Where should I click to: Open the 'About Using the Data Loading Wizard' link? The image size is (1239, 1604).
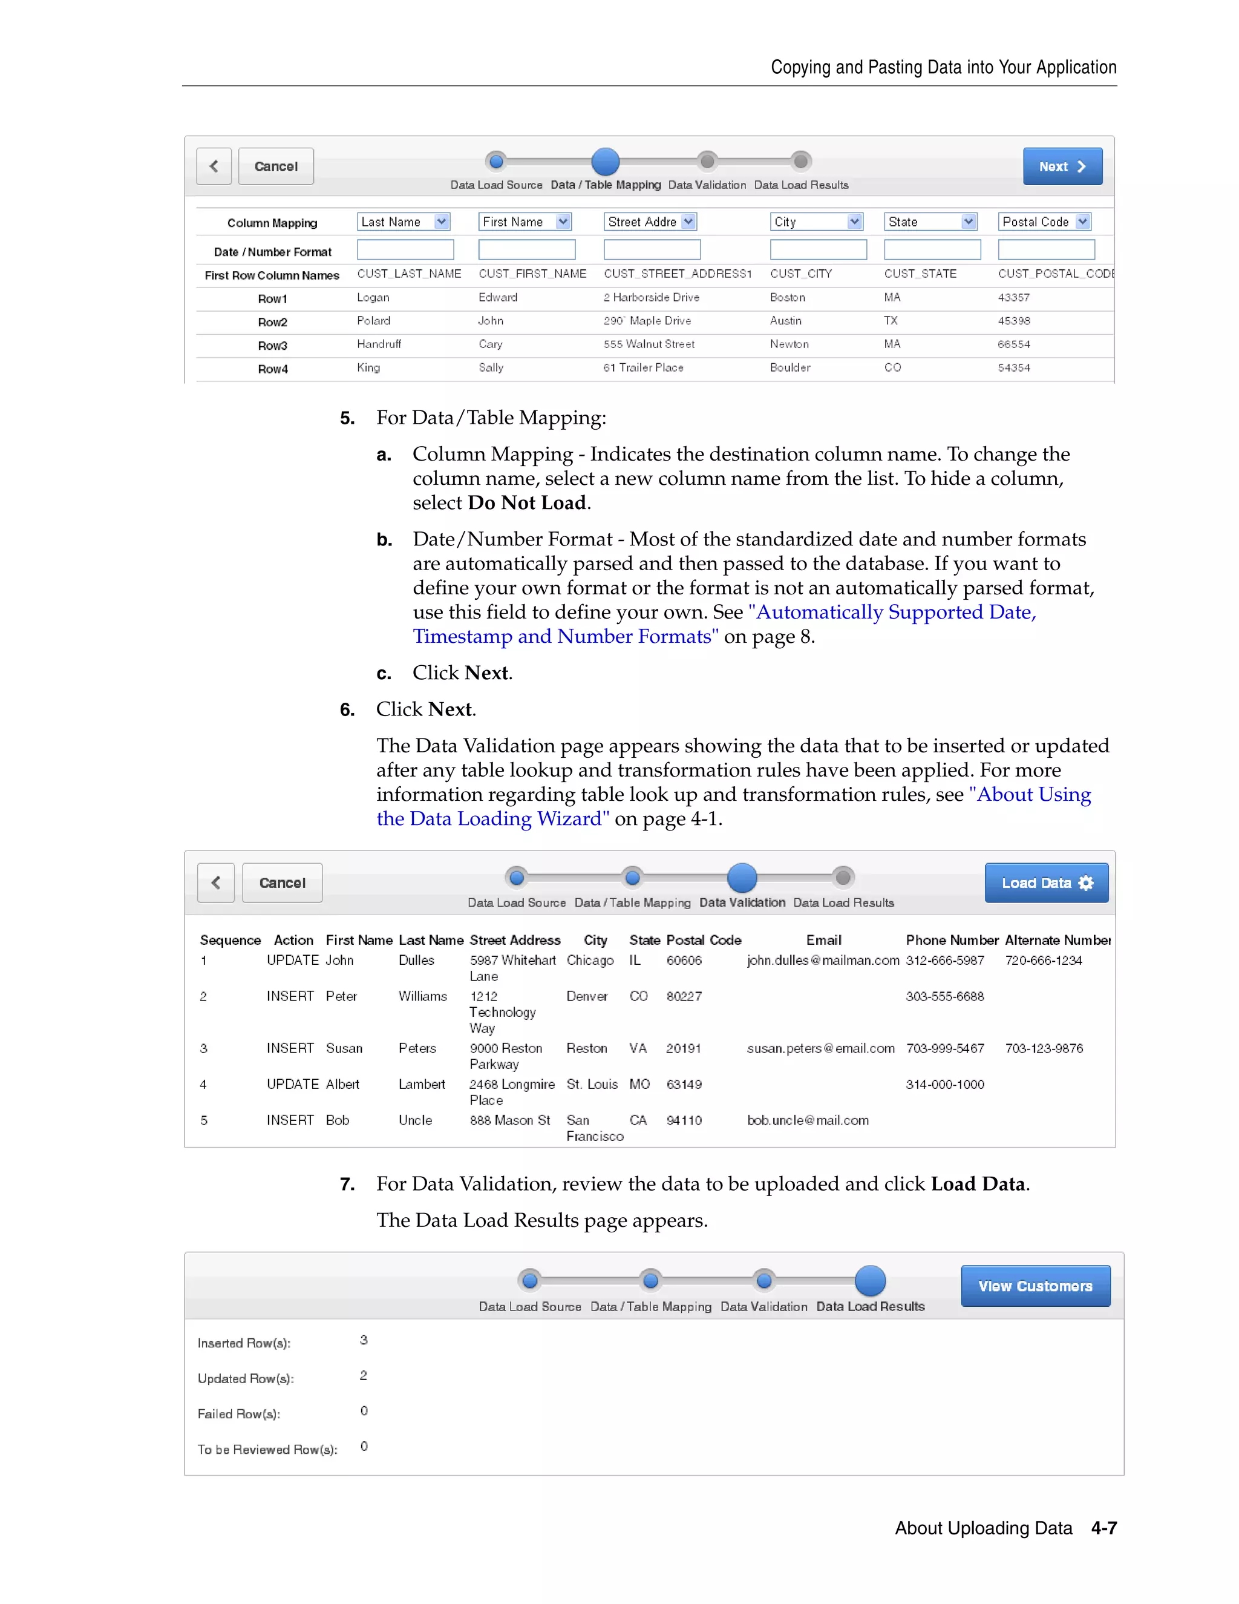tap(734, 806)
